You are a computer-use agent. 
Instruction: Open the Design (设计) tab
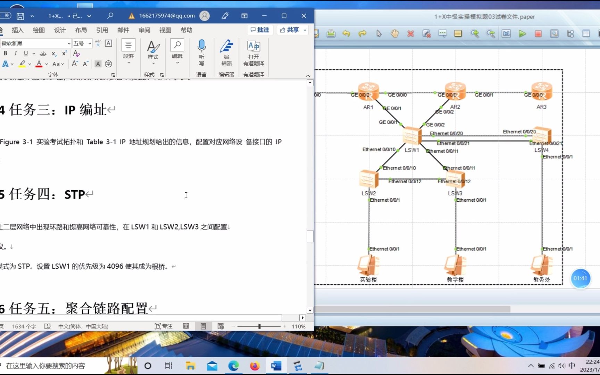[x=60, y=30]
